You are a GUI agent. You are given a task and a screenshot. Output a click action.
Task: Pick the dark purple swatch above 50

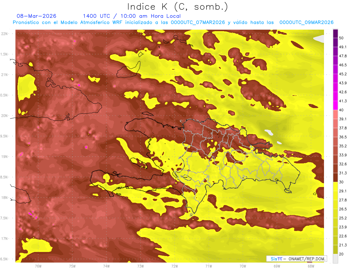(335, 33)
